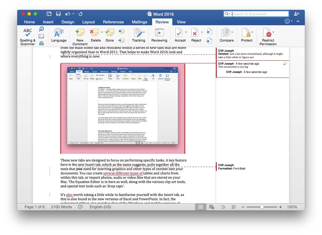Send feedback via the smiley icon
Viewport: 322px width, 235px height.
pyautogui.click(x=287, y=21)
